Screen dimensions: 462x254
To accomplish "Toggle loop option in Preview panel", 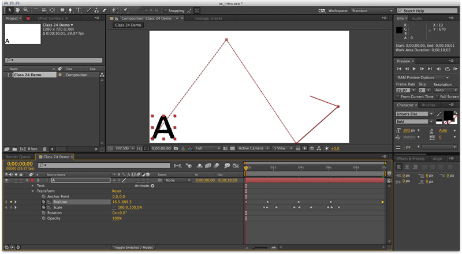I will [x=448, y=69].
